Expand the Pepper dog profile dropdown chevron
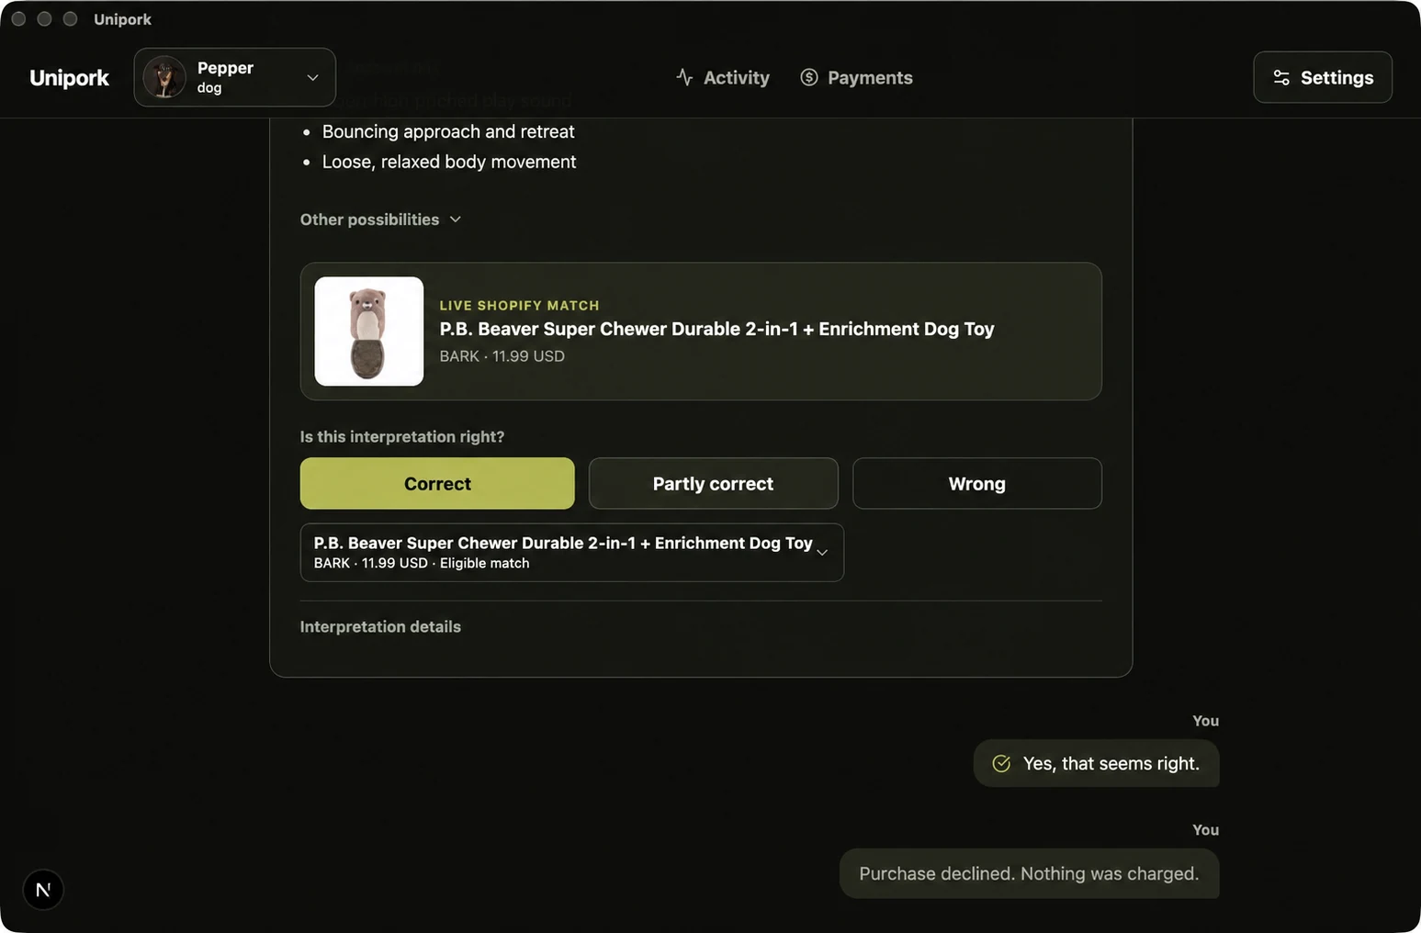Viewport: 1421px width, 933px height. pyautogui.click(x=312, y=77)
